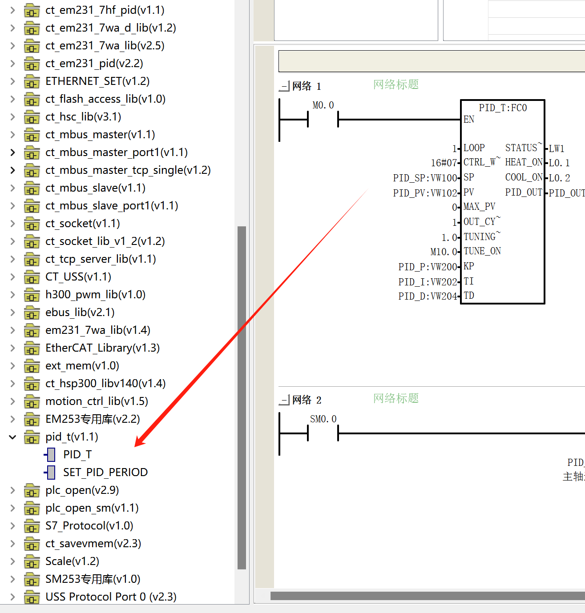
Task: Collapse the pid_t(v1.1) library node
Action: 12,437
